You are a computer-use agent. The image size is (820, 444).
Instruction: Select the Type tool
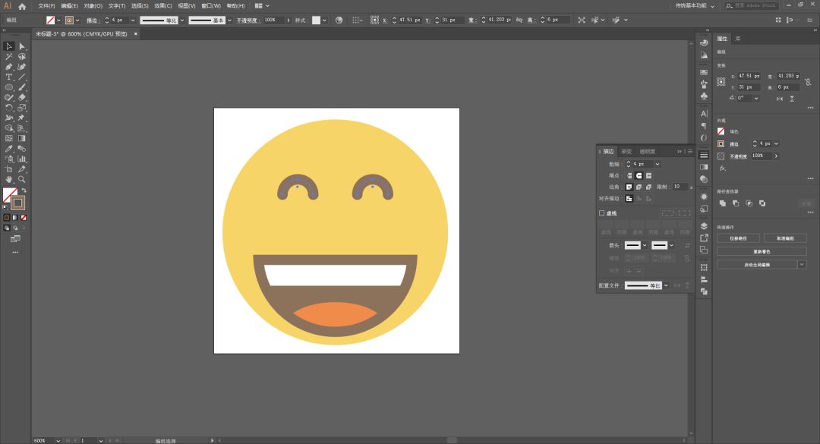tap(9, 77)
